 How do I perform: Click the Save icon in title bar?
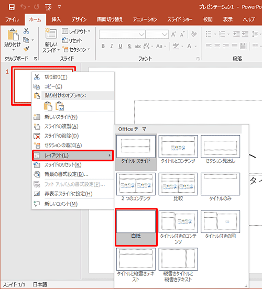tap(12, 7)
